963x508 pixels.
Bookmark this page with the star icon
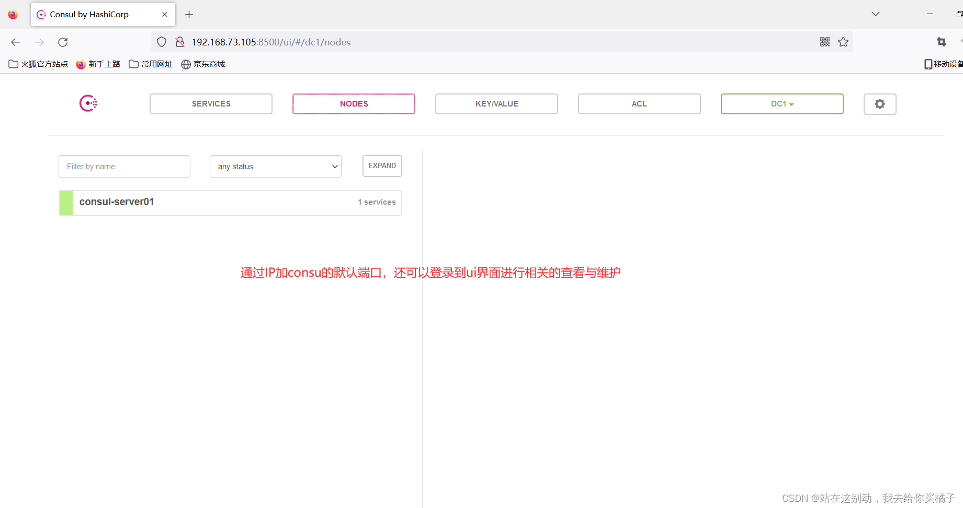tap(843, 42)
